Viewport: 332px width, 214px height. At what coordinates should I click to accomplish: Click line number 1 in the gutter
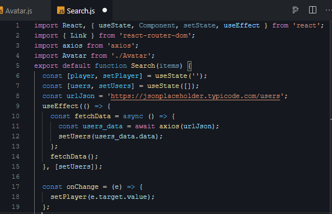coord(17,25)
